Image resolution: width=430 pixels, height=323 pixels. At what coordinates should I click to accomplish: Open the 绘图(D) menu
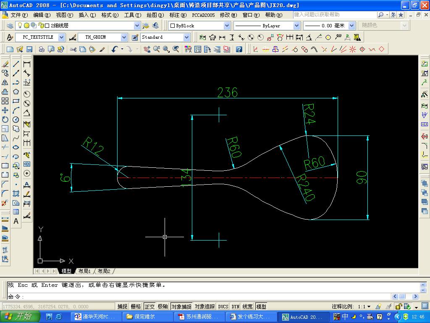[x=155, y=15]
